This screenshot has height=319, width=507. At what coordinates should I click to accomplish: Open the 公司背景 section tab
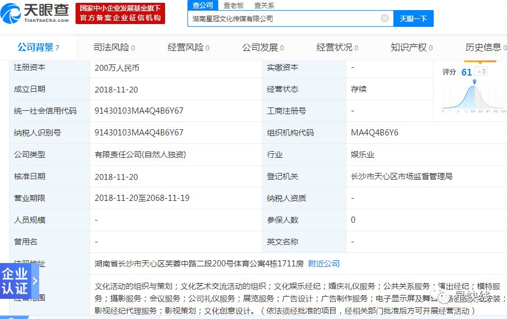(38, 48)
